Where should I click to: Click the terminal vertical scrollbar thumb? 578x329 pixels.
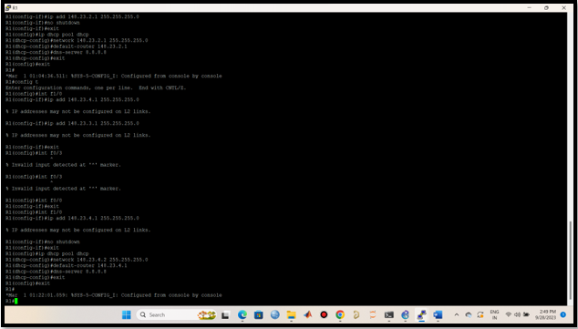(x=571, y=262)
